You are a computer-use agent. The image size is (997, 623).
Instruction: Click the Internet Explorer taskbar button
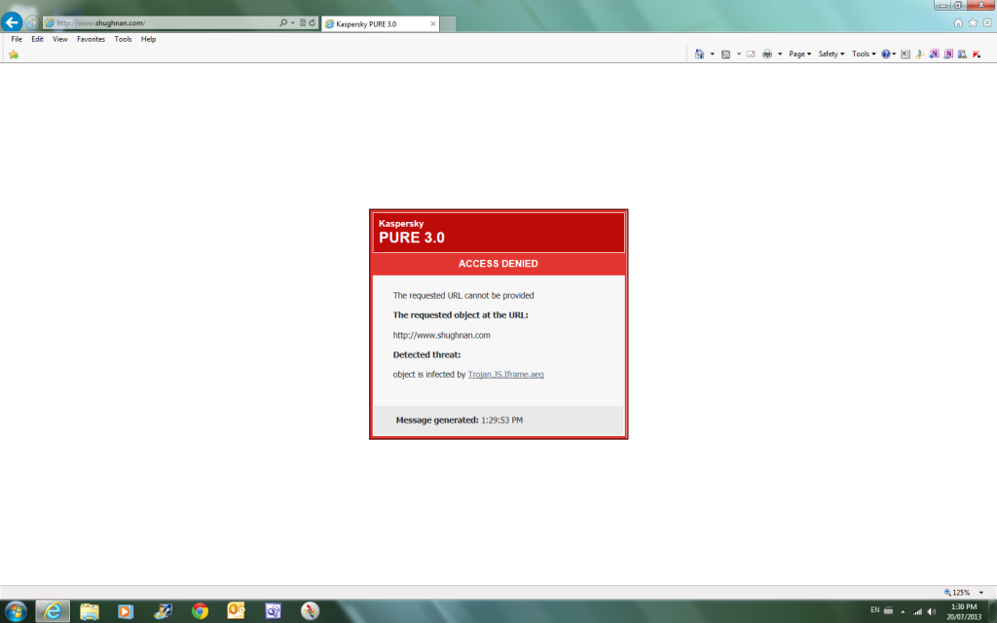click(53, 611)
